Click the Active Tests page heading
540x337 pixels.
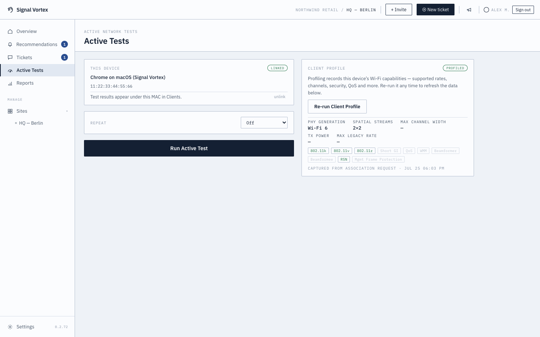point(106,41)
